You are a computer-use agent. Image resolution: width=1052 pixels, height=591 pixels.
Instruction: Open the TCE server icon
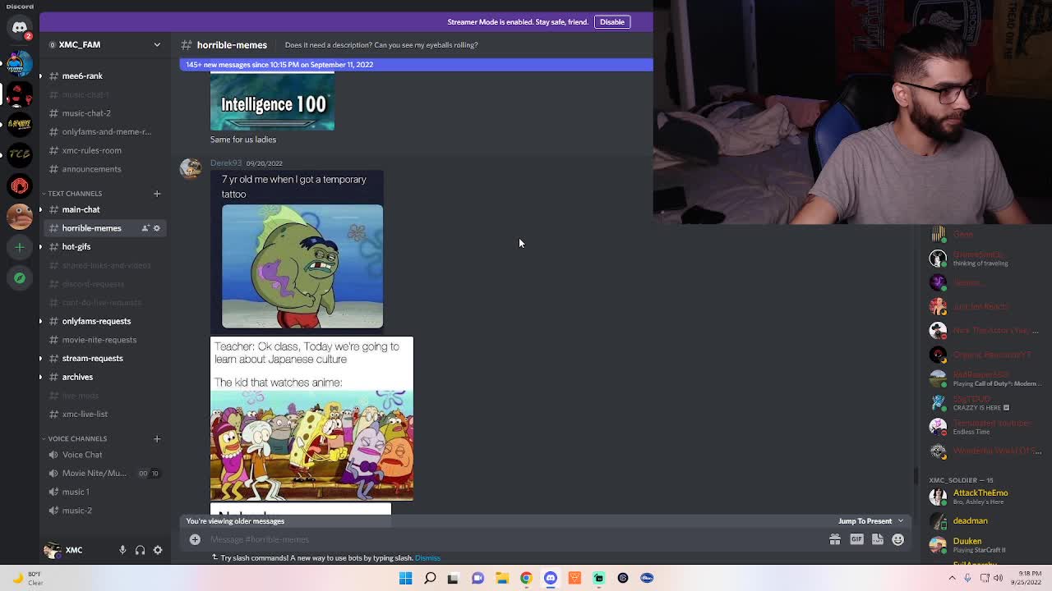(x=20, y=153)
